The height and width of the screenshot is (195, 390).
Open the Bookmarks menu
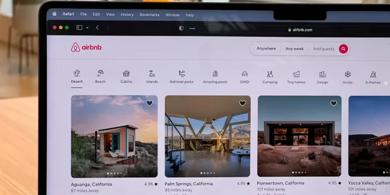149,15
